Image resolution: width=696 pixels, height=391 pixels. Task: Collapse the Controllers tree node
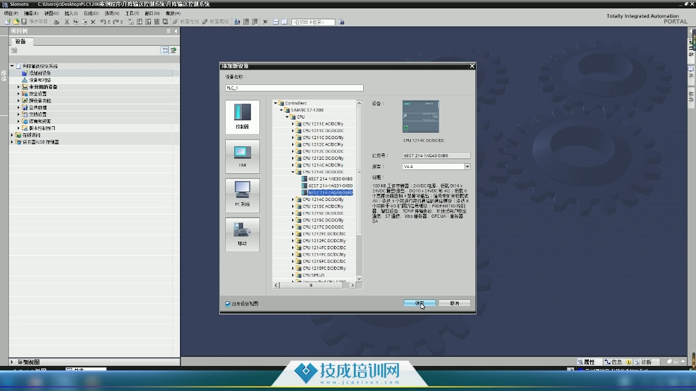coord(275,103)
